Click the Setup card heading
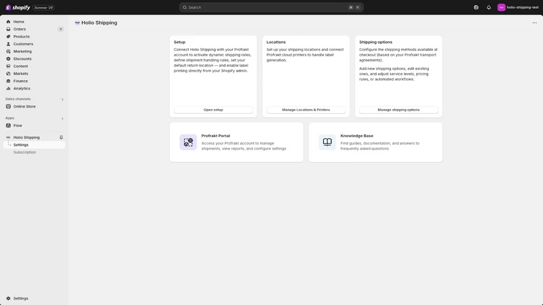 [x=179, y=42]
